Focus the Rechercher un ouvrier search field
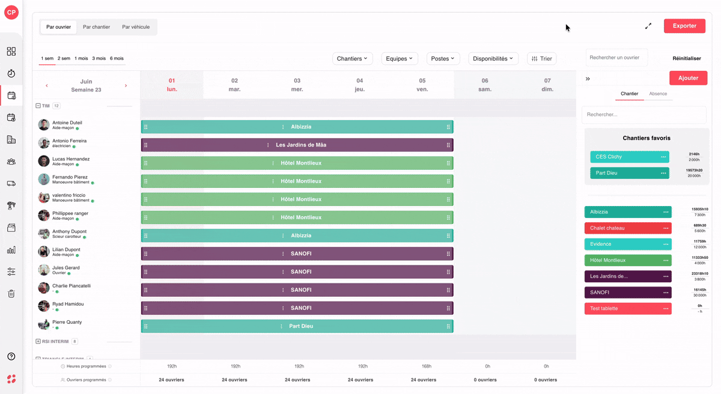Screen dimensions: 721x394 [616, 58]
